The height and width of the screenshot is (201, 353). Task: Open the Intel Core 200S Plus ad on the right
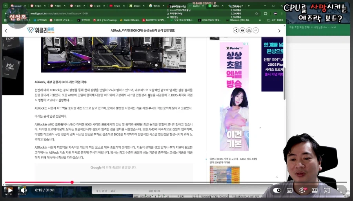coord(273,64)
